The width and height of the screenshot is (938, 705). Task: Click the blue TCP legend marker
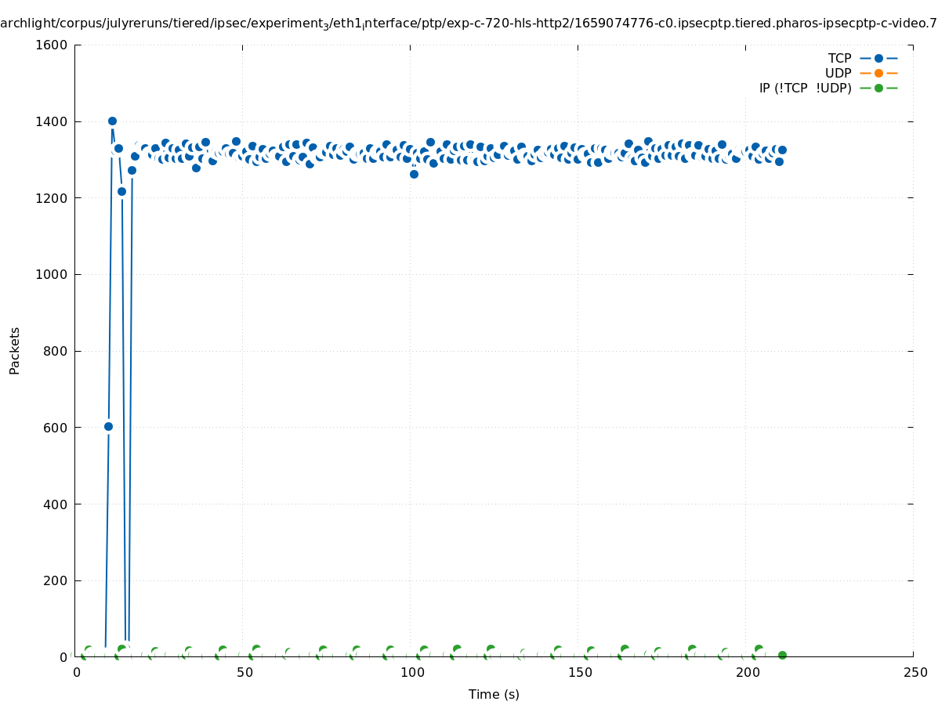[878, 58]
